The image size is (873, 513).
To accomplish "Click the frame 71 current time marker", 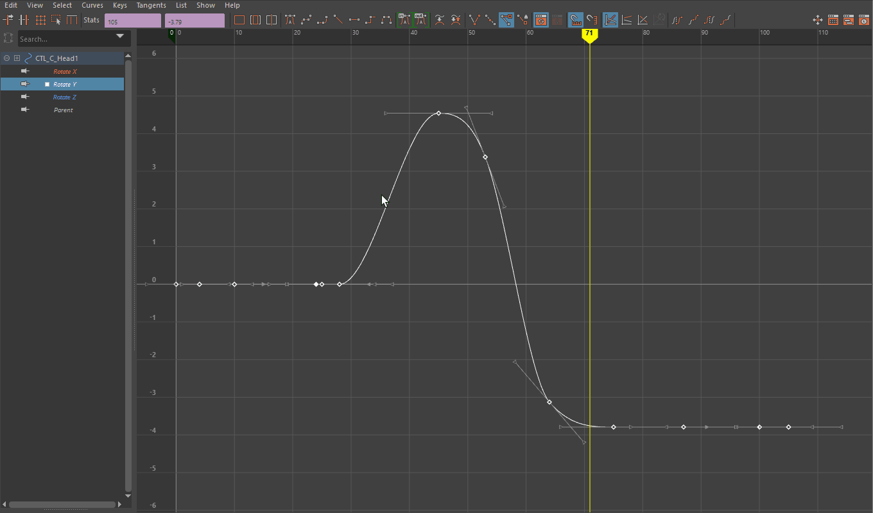I will (x=589, y=34).
